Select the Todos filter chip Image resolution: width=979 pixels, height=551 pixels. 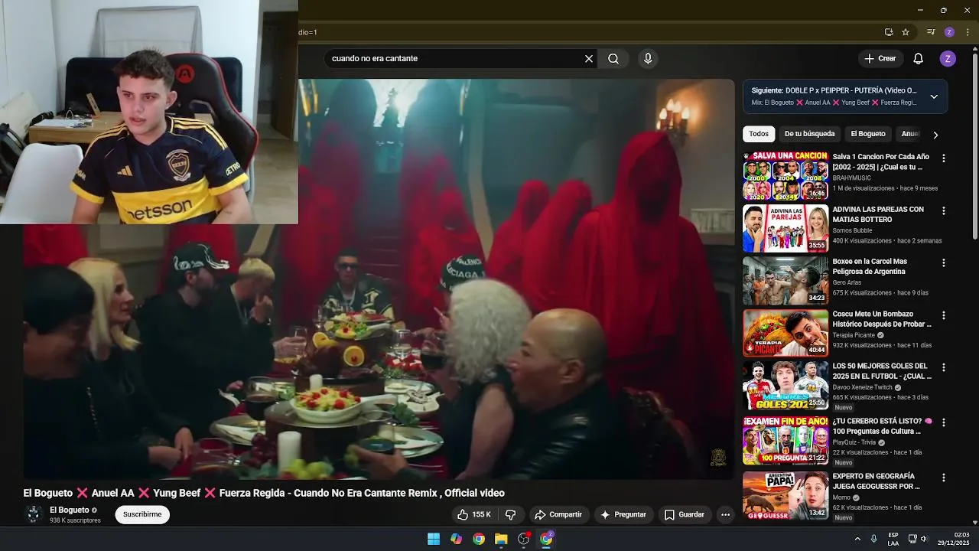pos(759,134)
